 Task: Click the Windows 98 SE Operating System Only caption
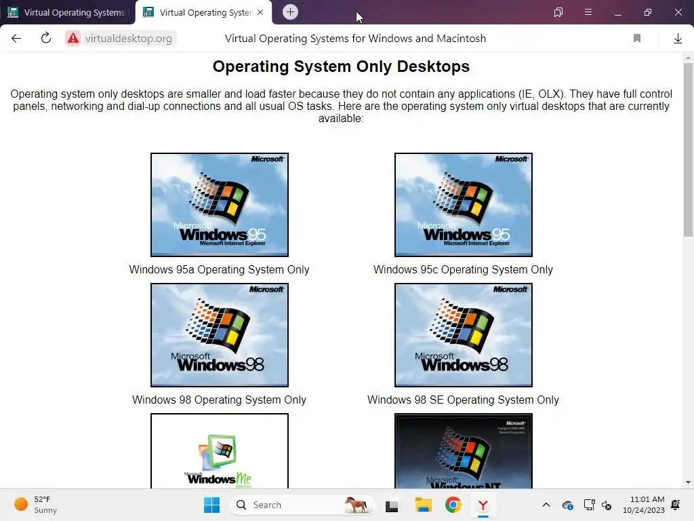coord(463,400)
